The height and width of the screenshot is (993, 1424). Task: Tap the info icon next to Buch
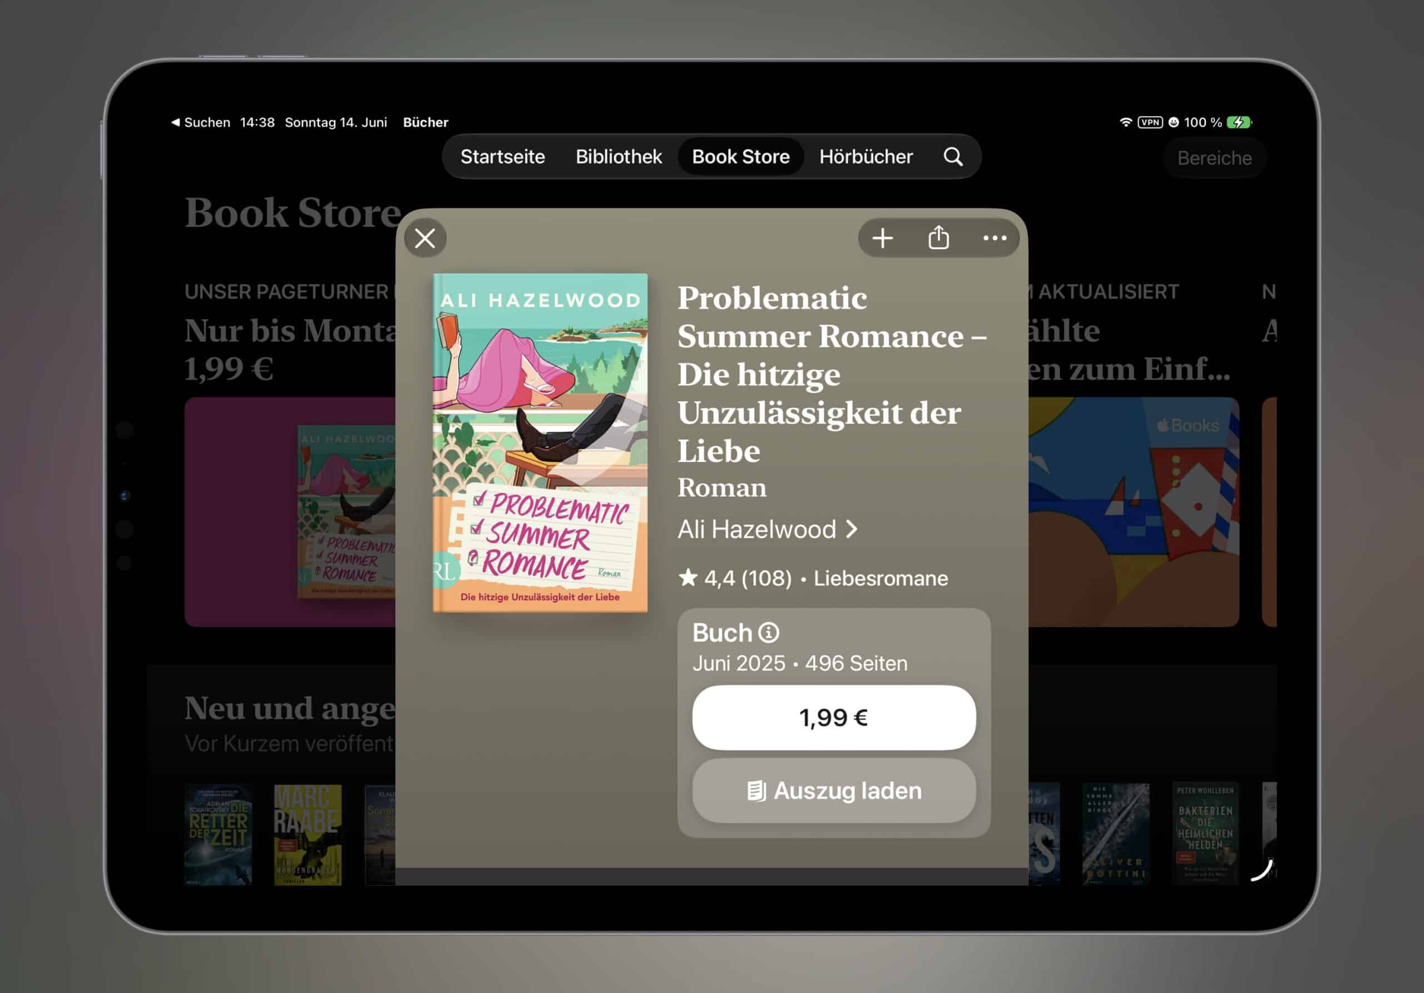tap(768, 632)
